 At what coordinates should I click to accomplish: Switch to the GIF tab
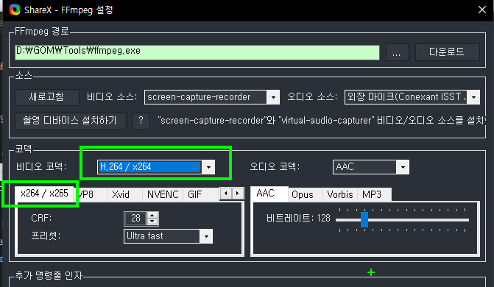(200, 194)
